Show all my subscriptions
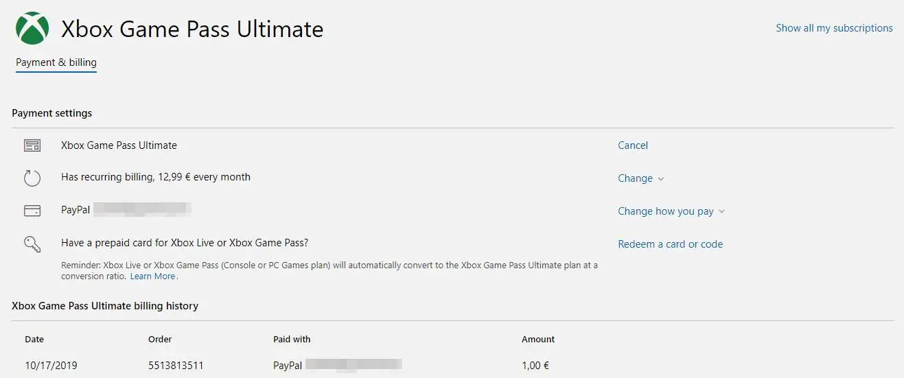 [834, 28]
